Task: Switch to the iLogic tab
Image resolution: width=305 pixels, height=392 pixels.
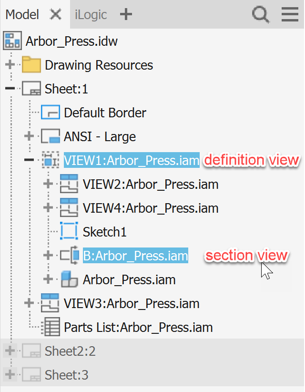Action: coord(91,14)
